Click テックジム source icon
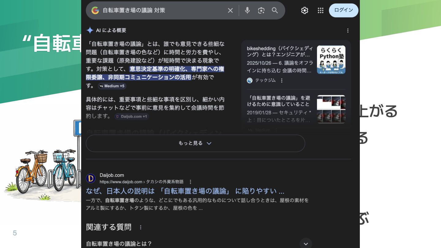 click(x=250, y=81)
